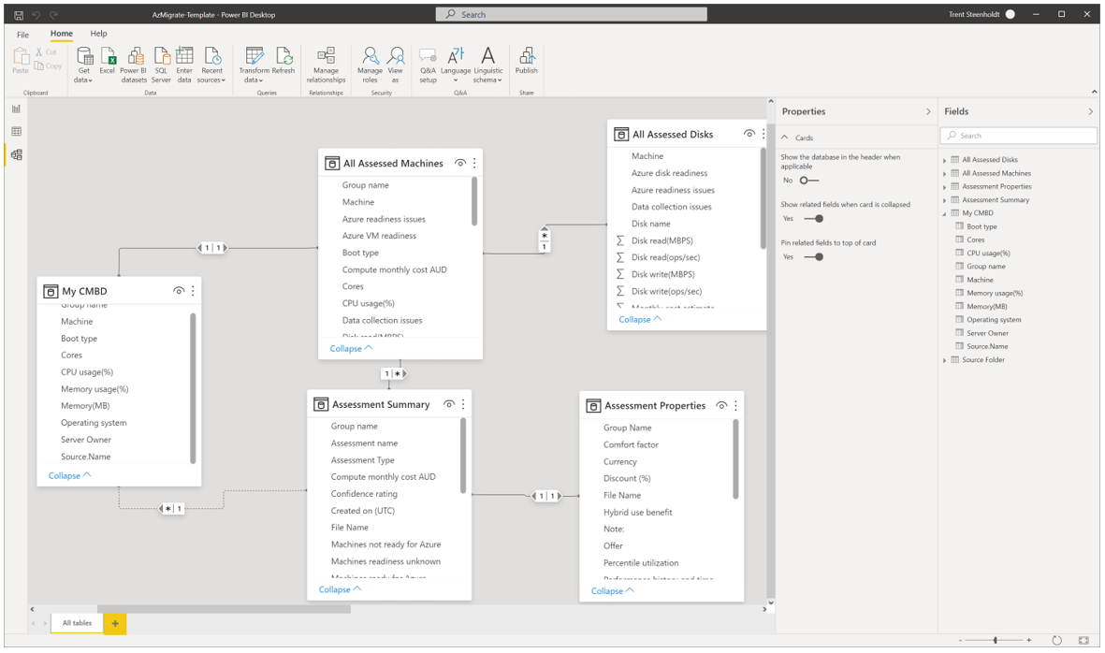Screen dimensions: 1105x653
Task: Open the Get data ribbon button
Action: (84, 65)
